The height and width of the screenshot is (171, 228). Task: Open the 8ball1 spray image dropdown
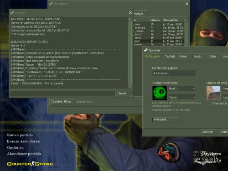tap(182, 88)
